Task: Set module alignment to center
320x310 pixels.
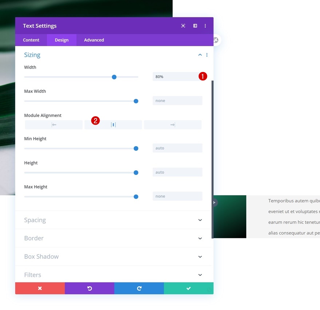Action: 113,125
